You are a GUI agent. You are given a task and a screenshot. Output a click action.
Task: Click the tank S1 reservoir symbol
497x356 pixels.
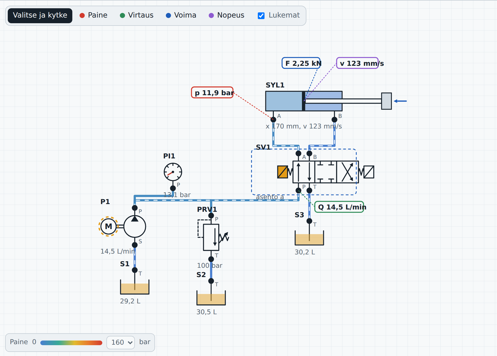click(135, 287)
